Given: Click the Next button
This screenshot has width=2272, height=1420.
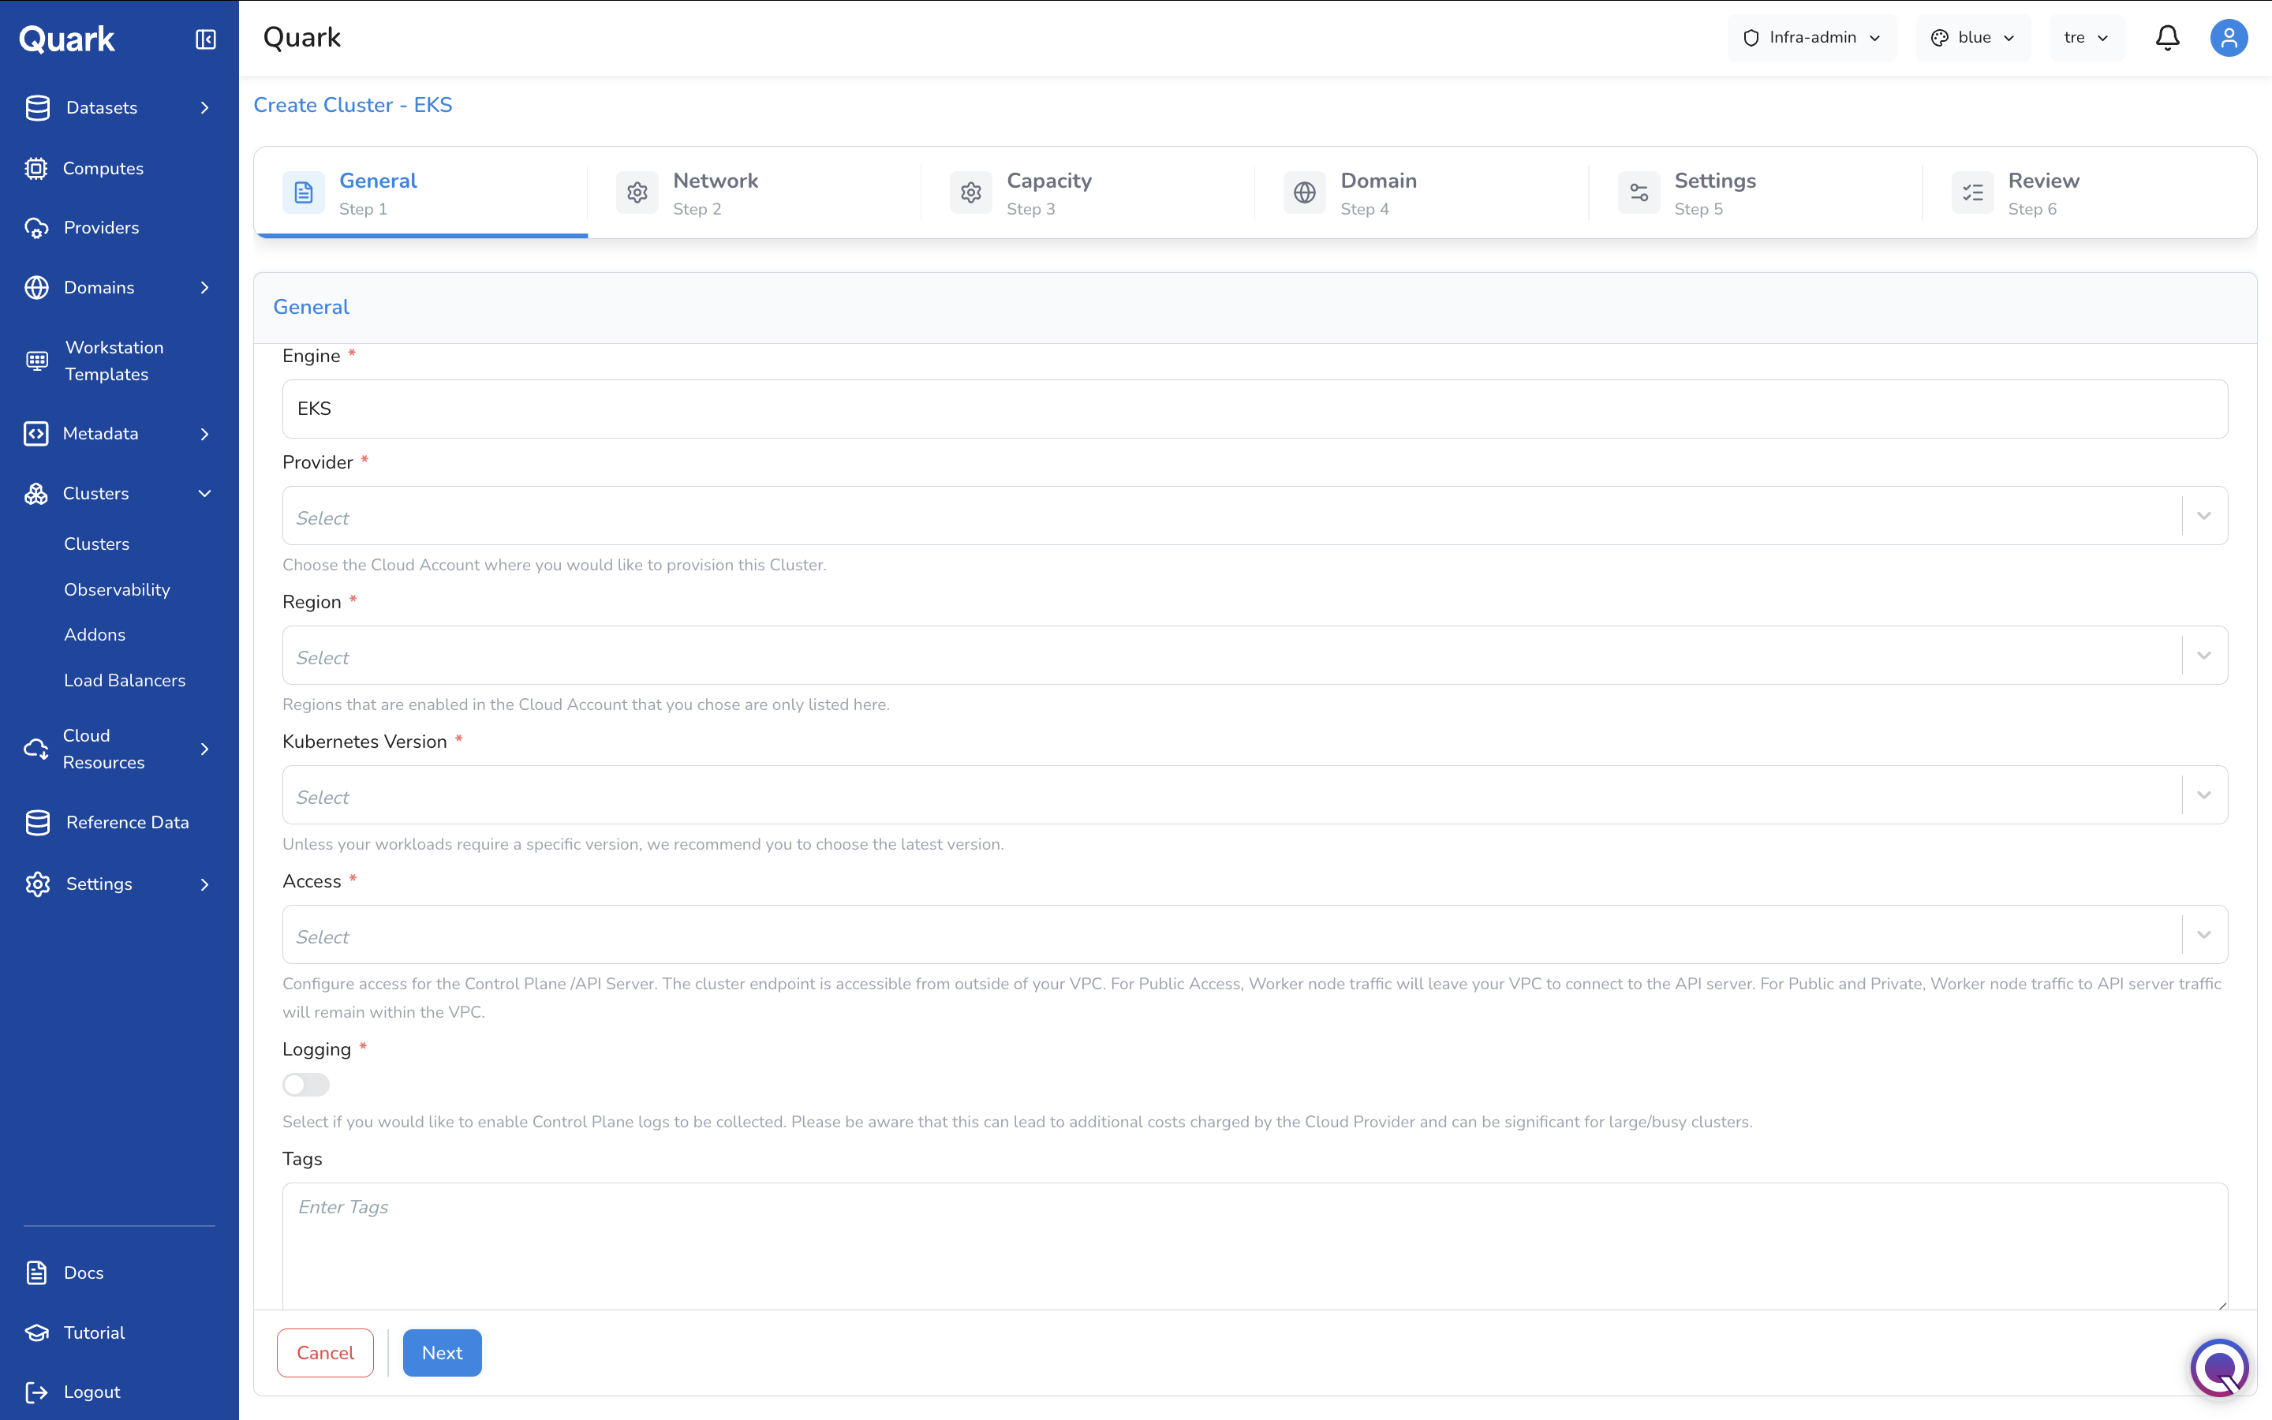Looking at the screenshot, I should (x=443, y=1352).
